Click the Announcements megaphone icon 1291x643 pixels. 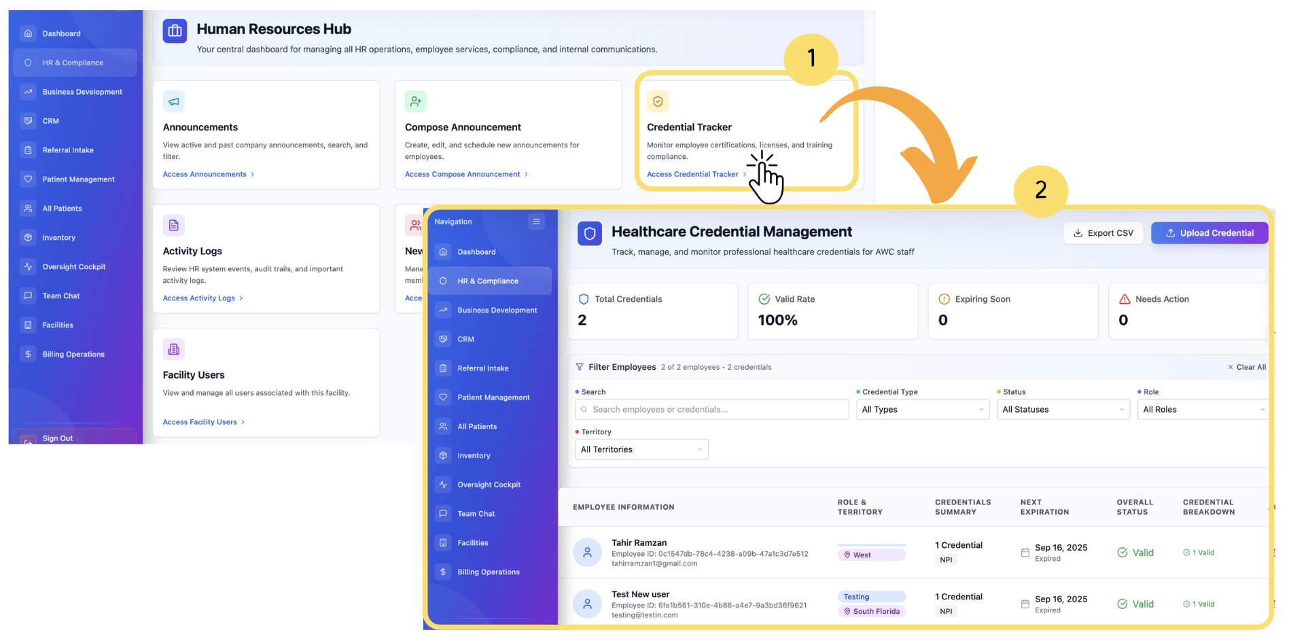point(174,101)
